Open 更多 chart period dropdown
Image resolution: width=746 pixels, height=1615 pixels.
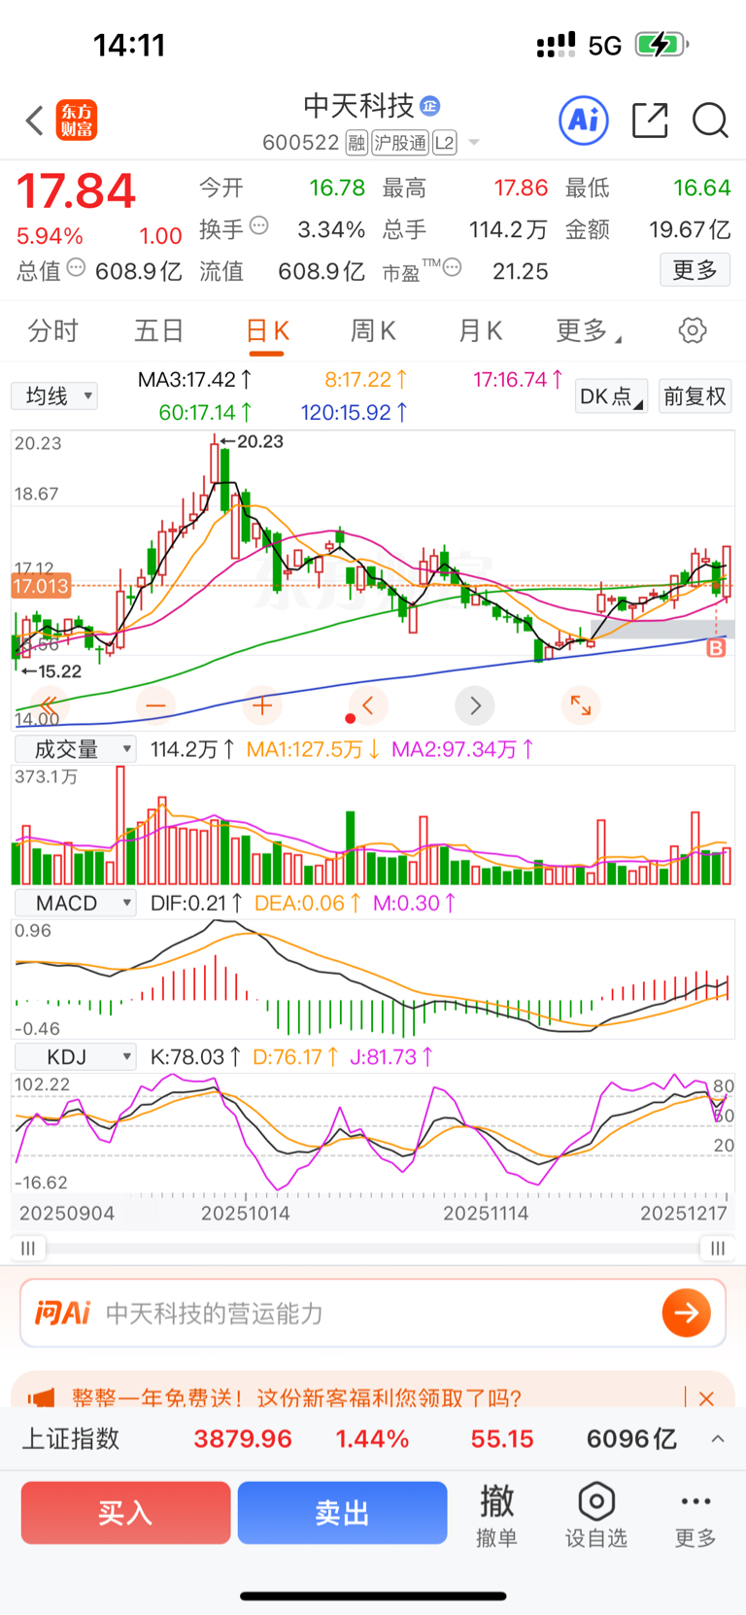[589, 331]
